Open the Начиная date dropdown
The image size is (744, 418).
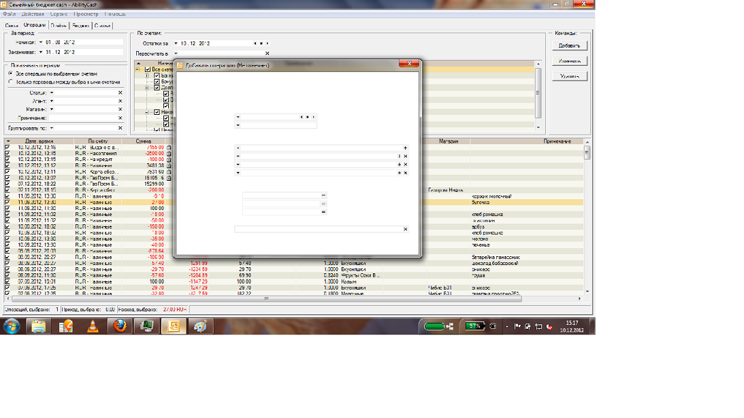(x=41, y=42)
